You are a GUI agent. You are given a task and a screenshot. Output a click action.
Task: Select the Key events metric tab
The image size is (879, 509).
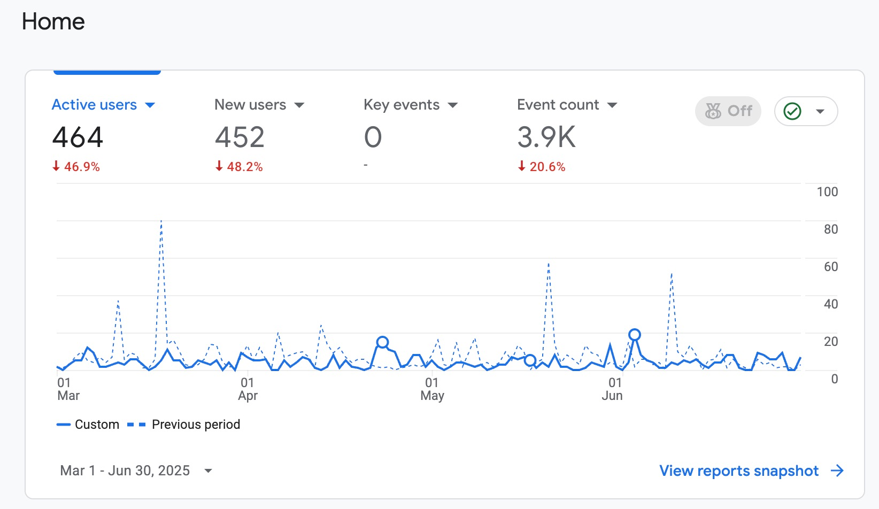tap(411, 105)
